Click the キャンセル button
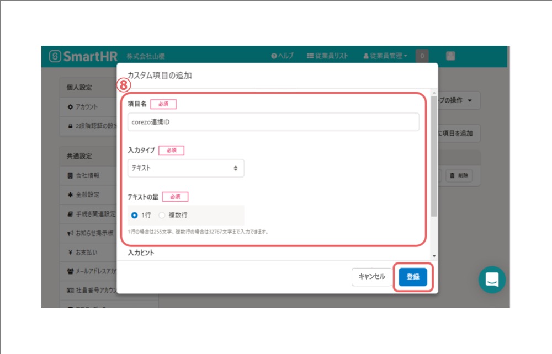Screen dimensions: 552x354 tap(371, 277)
